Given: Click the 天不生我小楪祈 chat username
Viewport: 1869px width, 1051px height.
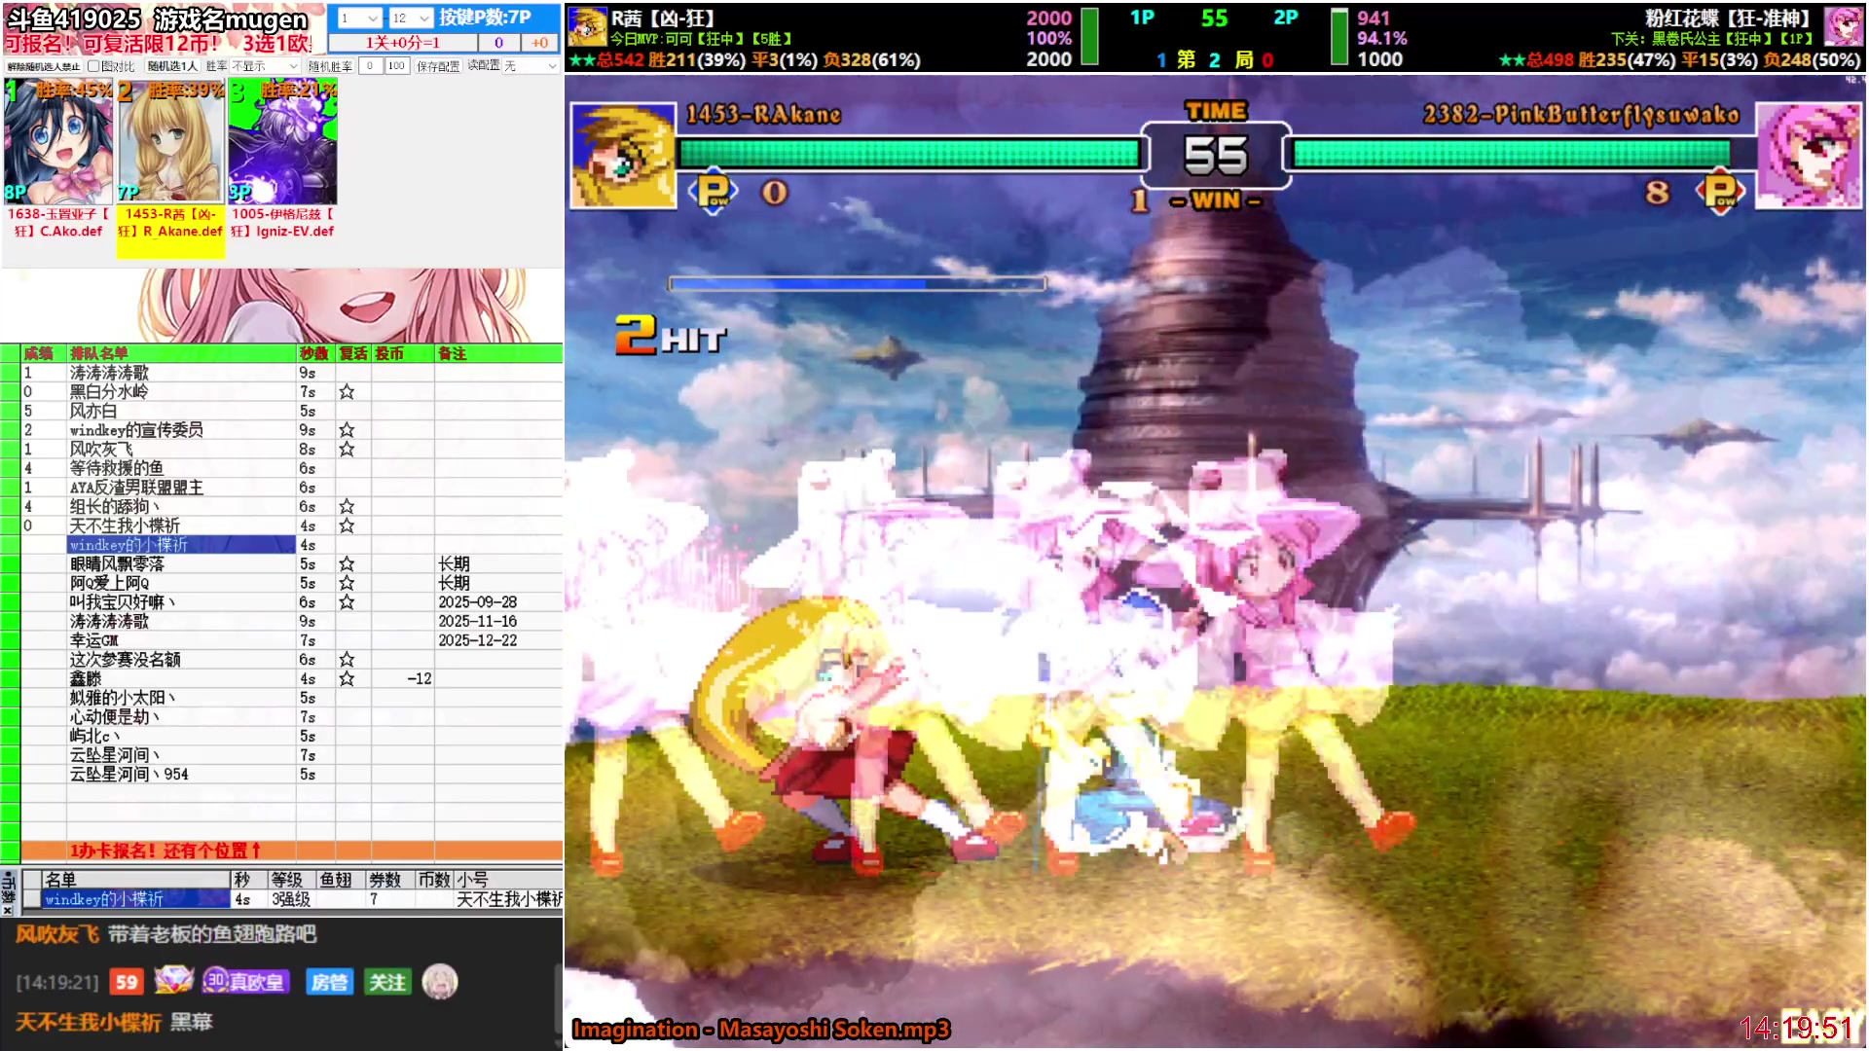Looking at the screenshot, I should pos(88,1022).
